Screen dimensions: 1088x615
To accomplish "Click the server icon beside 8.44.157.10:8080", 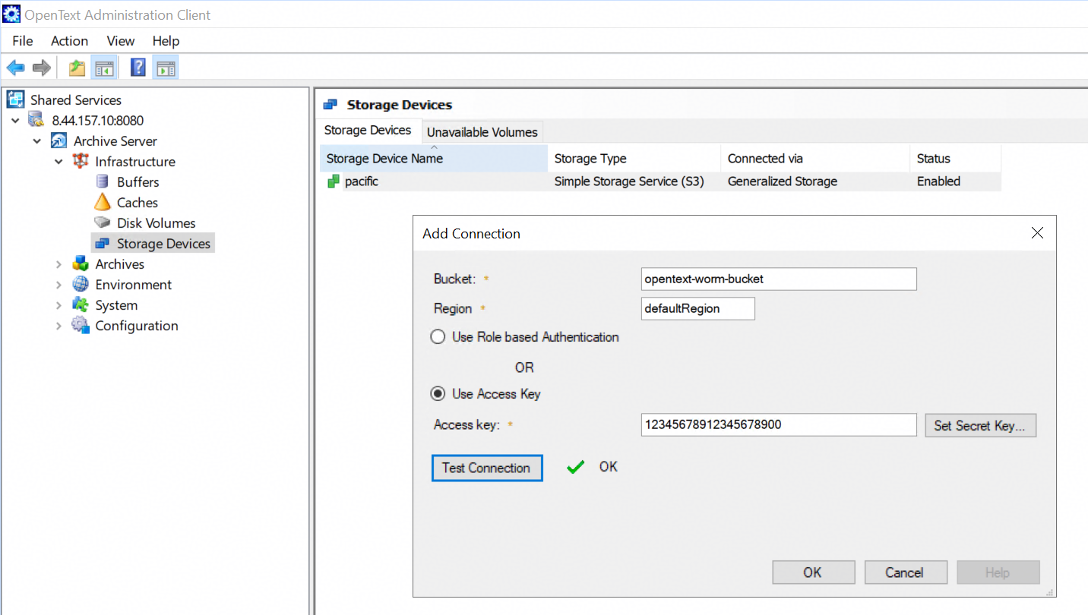I will click(36, 120).
